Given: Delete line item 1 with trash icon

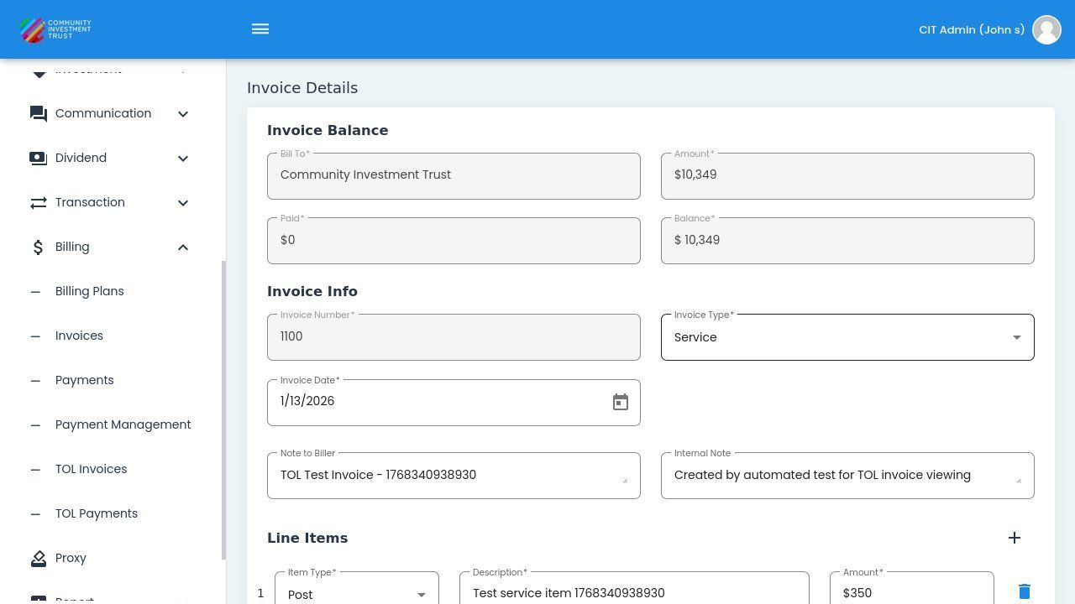Looking at the screenshot, I should (1024, 592).
